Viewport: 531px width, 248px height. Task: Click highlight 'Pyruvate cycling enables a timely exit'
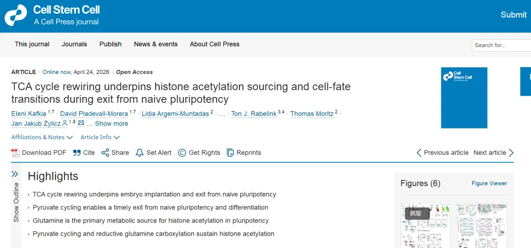point(150,207)
